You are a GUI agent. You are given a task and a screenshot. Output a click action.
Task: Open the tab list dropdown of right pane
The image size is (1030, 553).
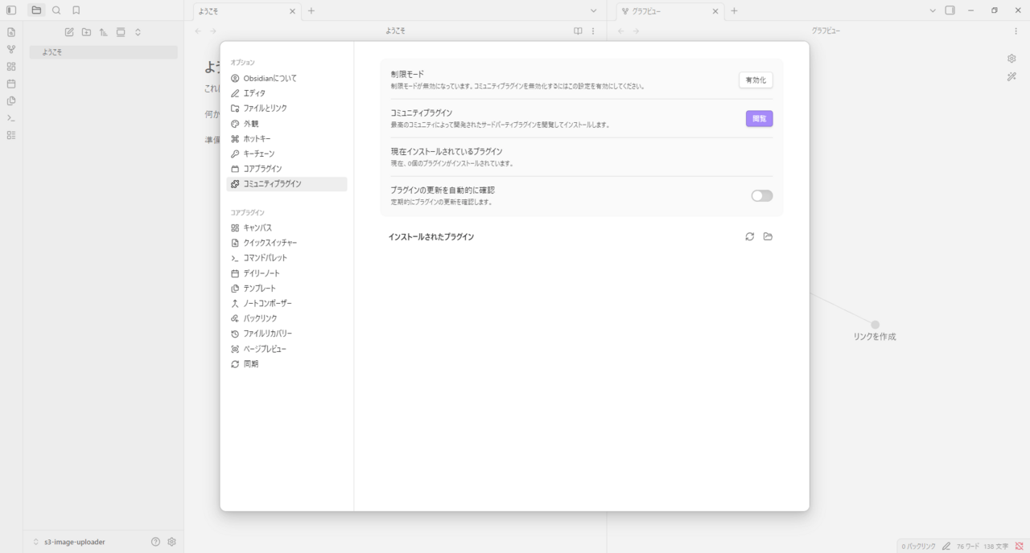933,10
